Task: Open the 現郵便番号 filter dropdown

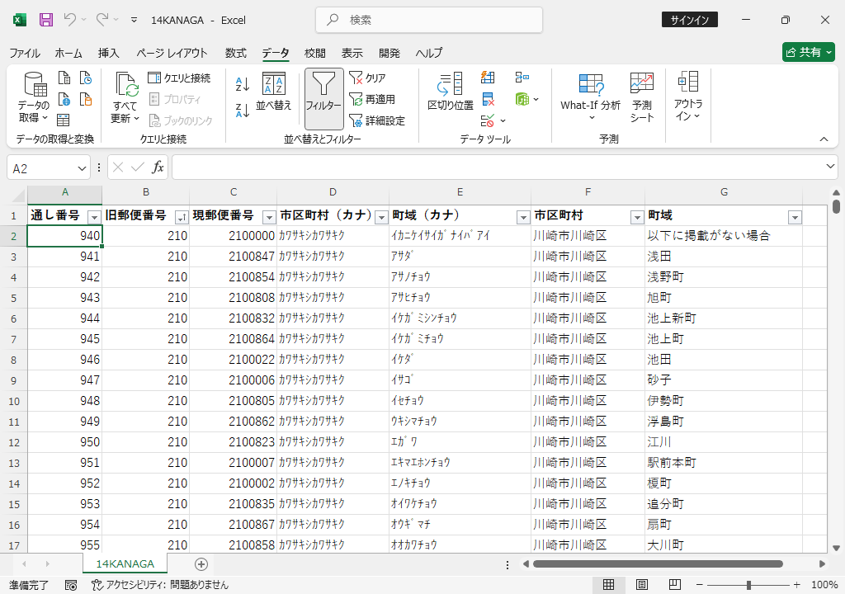Action: (269, 217)
